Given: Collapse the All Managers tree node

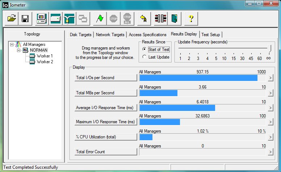Looking at the screenshot, I should click(12, 44).
